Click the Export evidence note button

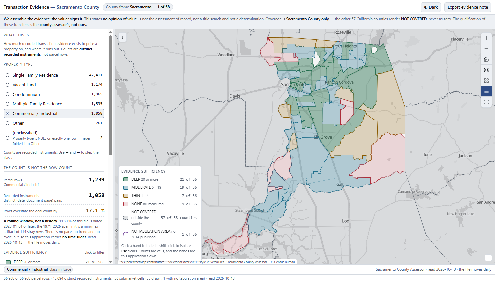[468, 7]
